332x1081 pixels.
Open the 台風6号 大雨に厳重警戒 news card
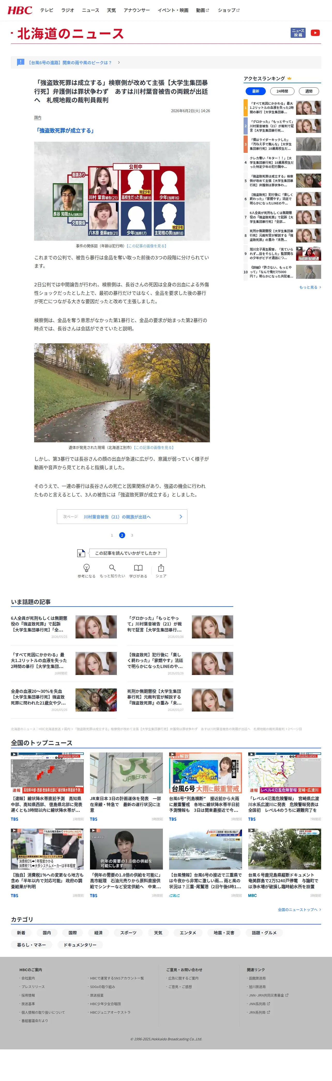(206, 787)
